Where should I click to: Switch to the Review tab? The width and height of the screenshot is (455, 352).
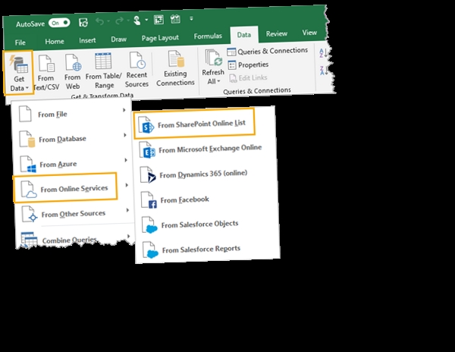tap(277, 33)
